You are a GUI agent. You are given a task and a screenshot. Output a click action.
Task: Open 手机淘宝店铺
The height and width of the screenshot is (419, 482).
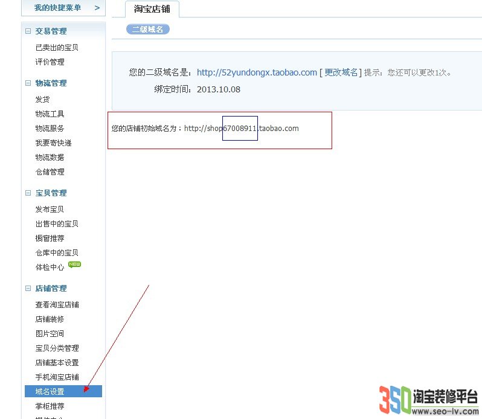(x=57, y=377)
